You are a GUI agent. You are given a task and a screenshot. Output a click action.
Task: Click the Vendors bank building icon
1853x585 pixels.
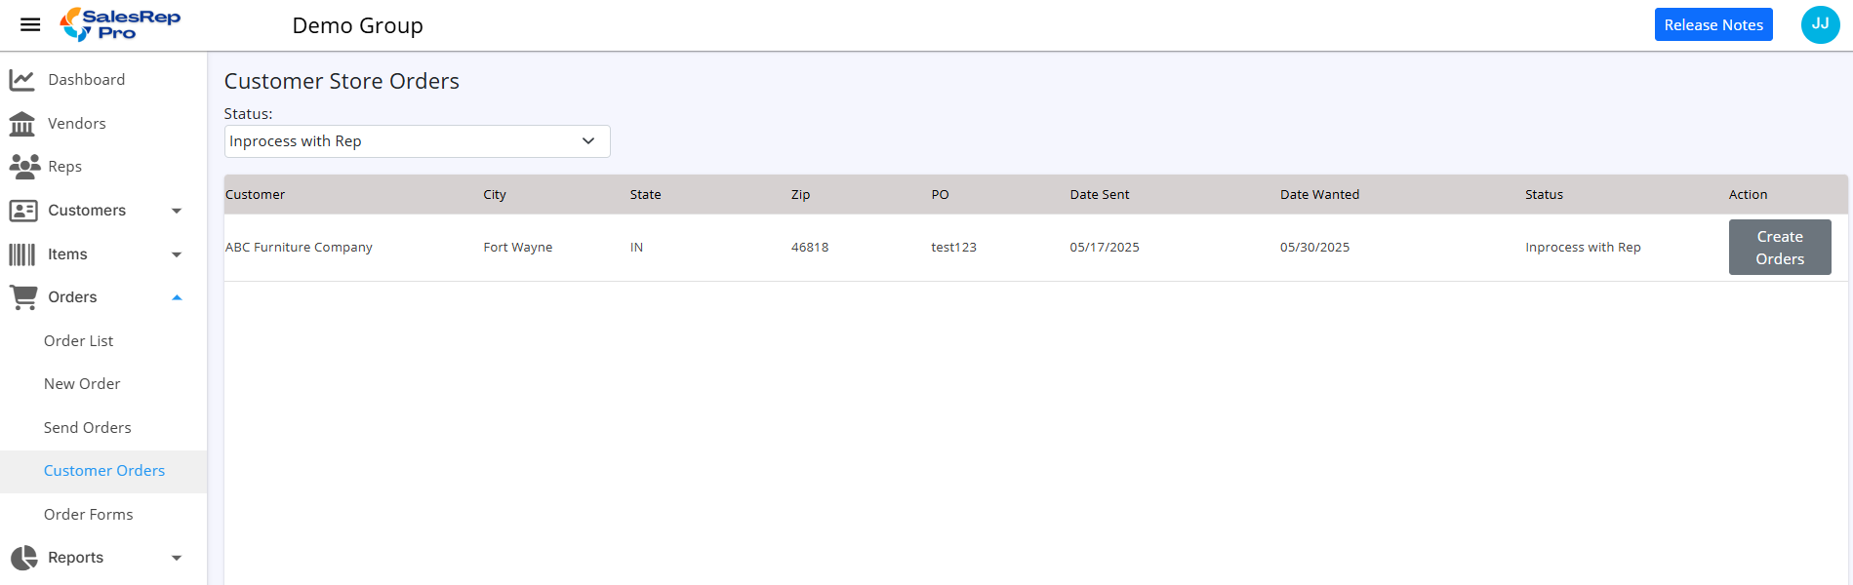click(x=22, y=124)
